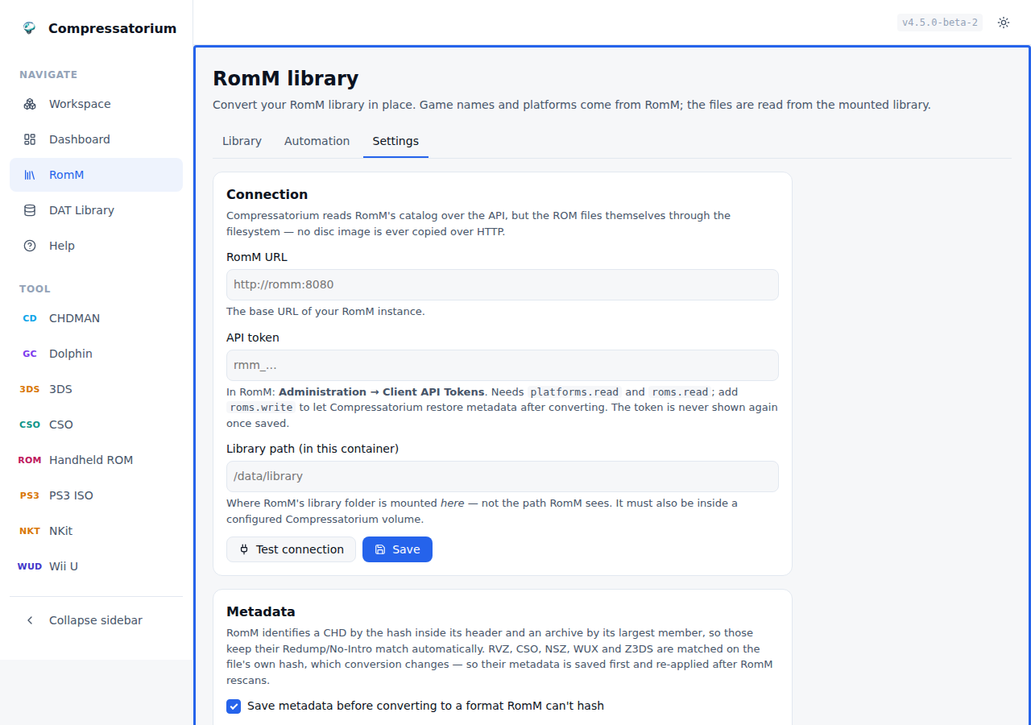The image size is (1031, 725).
Task: Open the PS3 ISO tool page
Action: click(96, 495)
